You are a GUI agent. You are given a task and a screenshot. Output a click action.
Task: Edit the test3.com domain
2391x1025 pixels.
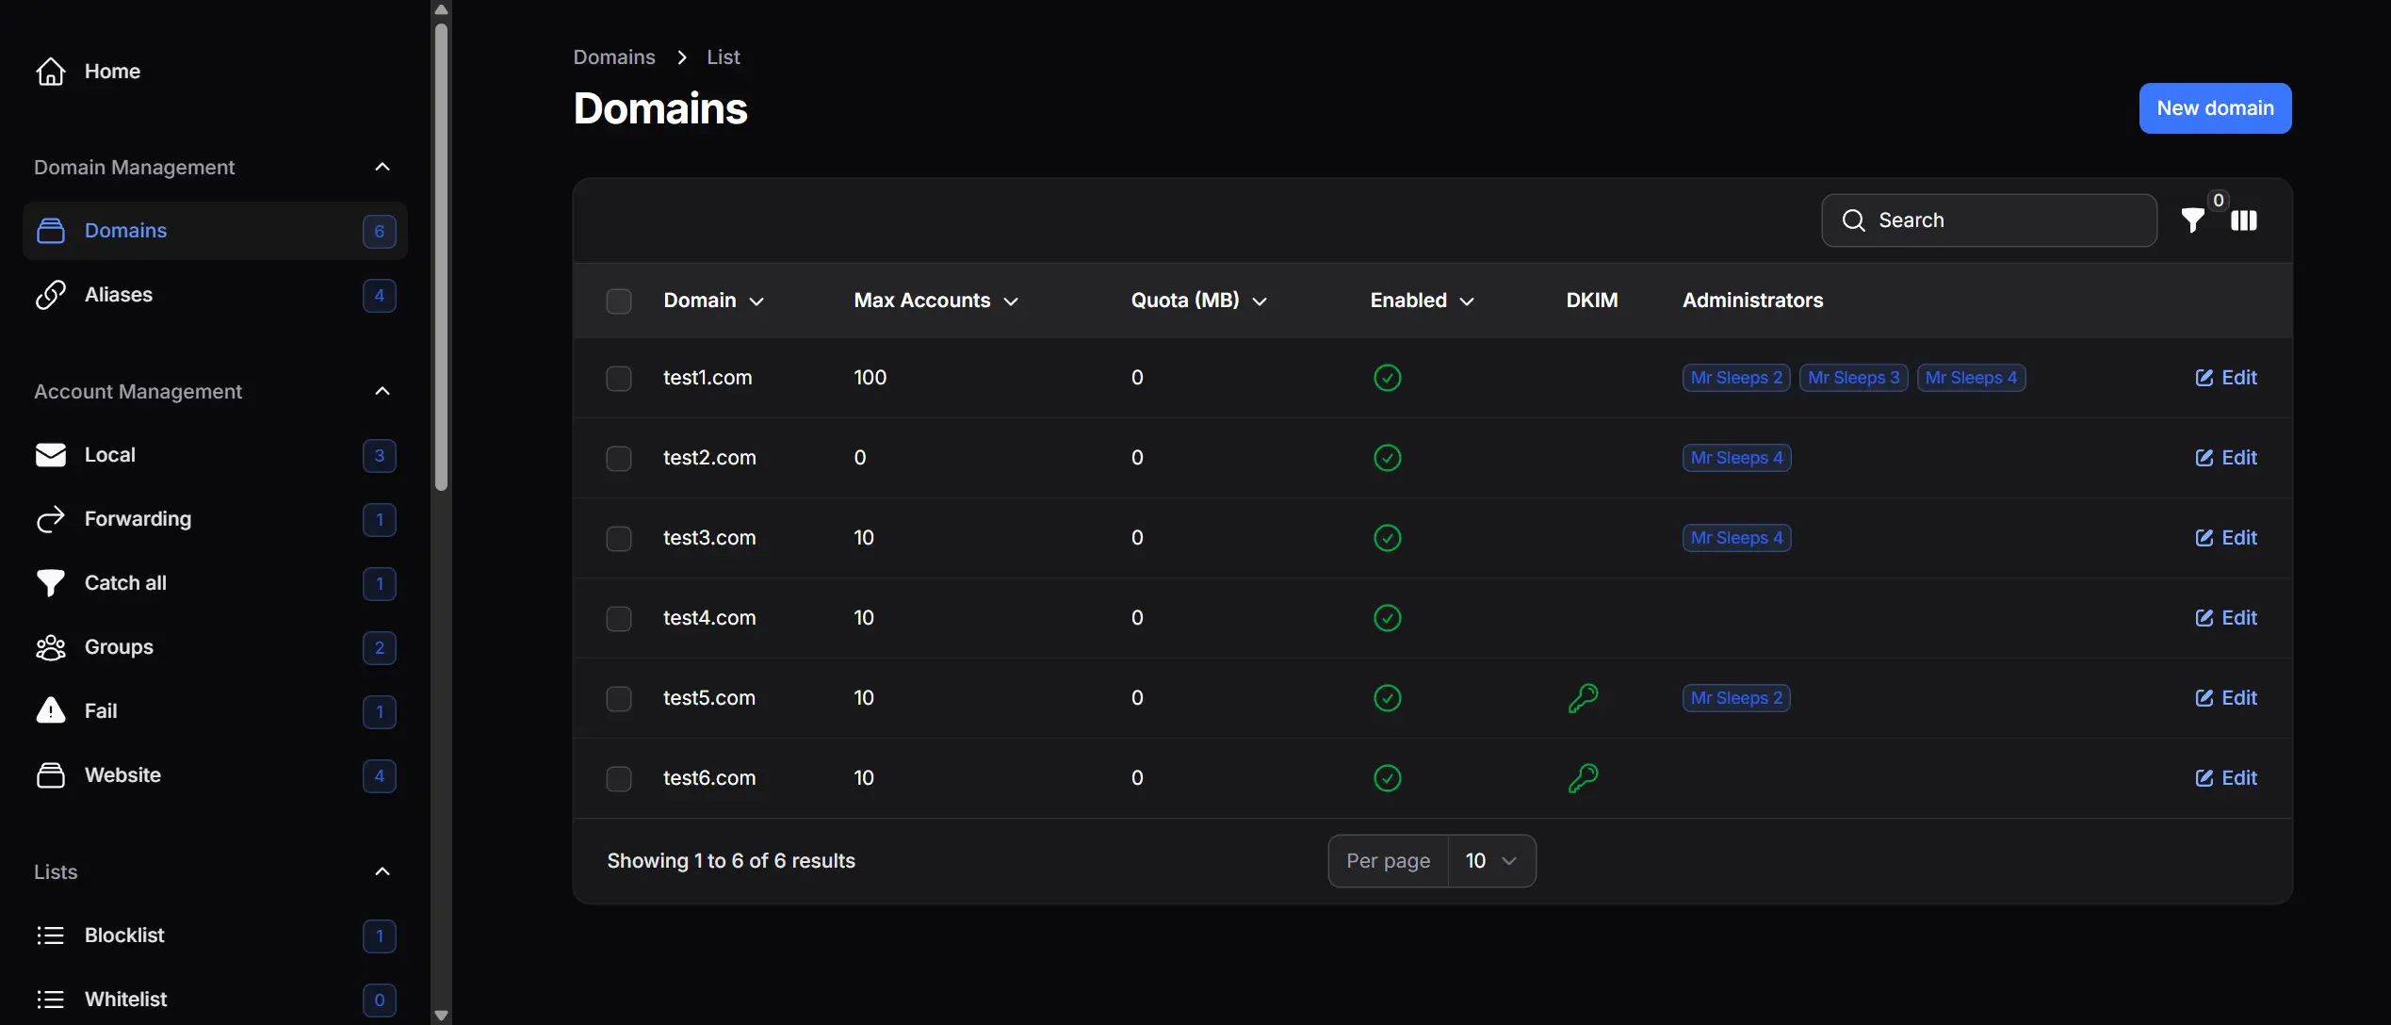pos(2226,538)
